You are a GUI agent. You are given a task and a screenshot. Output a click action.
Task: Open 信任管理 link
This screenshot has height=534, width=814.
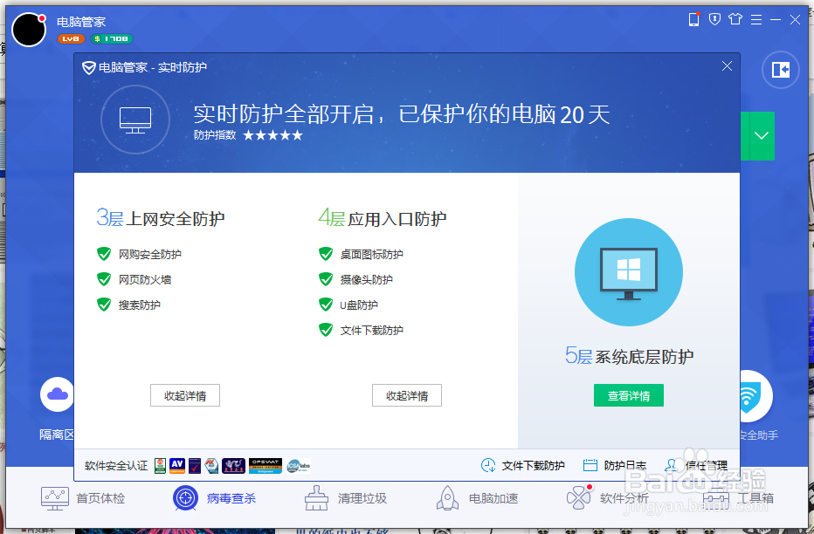(x=706, y=466)
